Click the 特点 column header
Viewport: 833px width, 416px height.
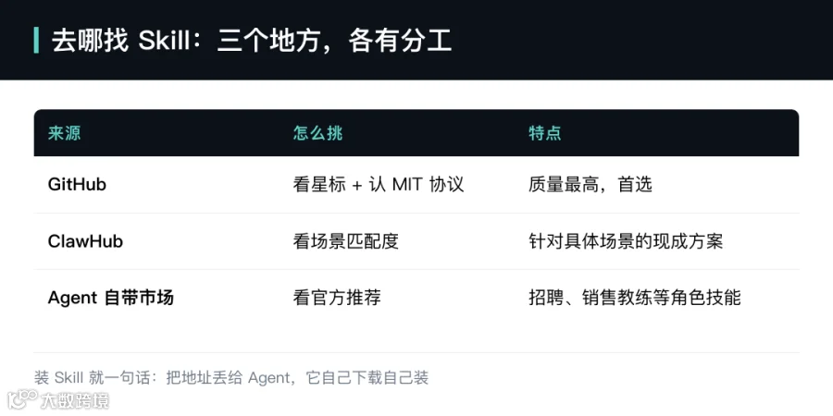(545, 133)
